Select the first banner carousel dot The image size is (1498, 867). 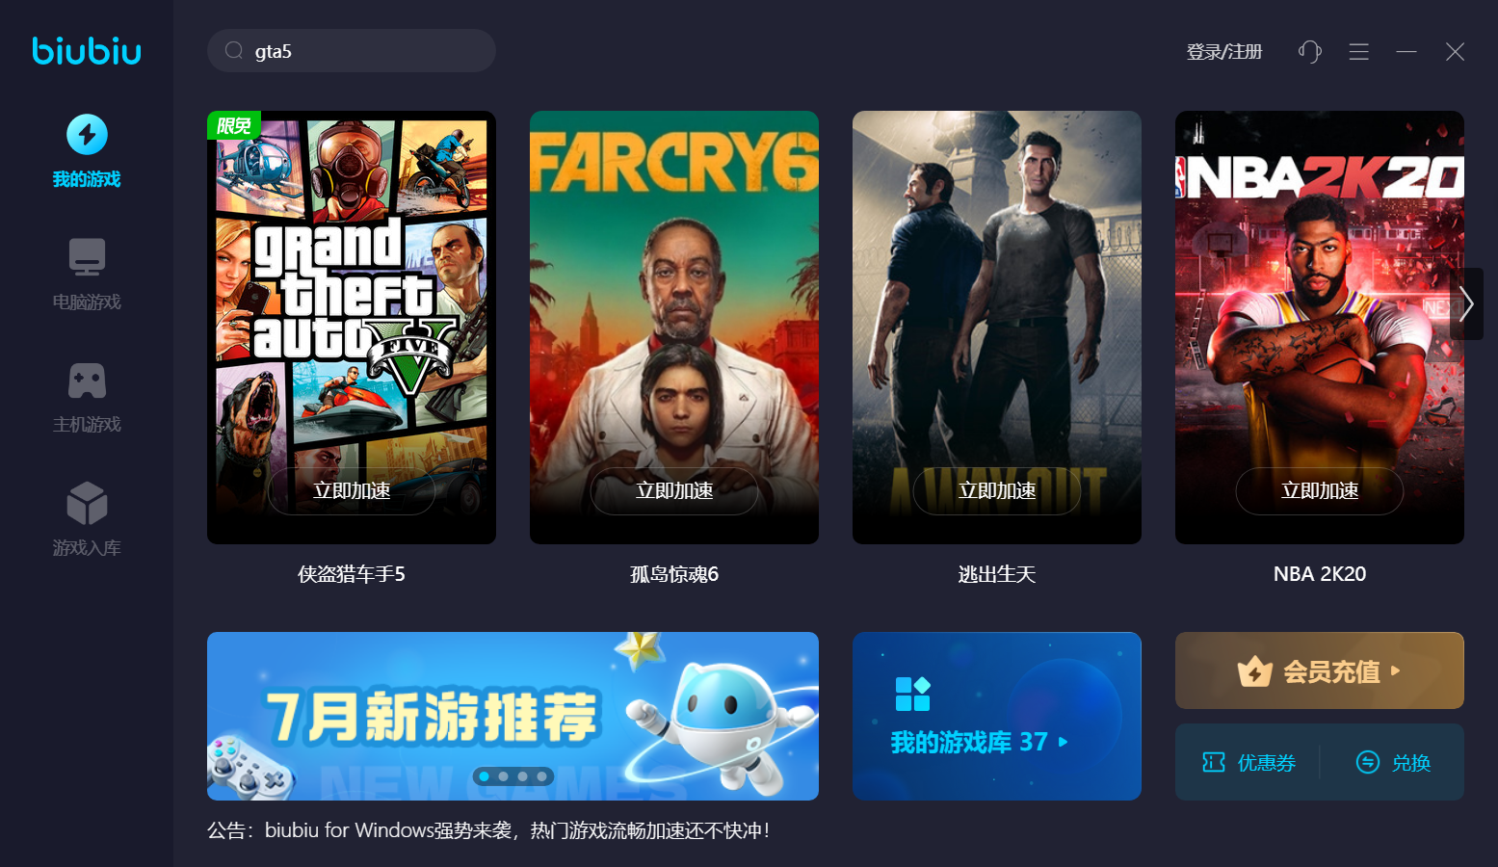pos(484,775)
